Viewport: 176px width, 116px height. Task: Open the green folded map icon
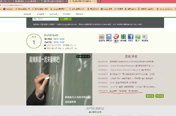click(123, 37)
